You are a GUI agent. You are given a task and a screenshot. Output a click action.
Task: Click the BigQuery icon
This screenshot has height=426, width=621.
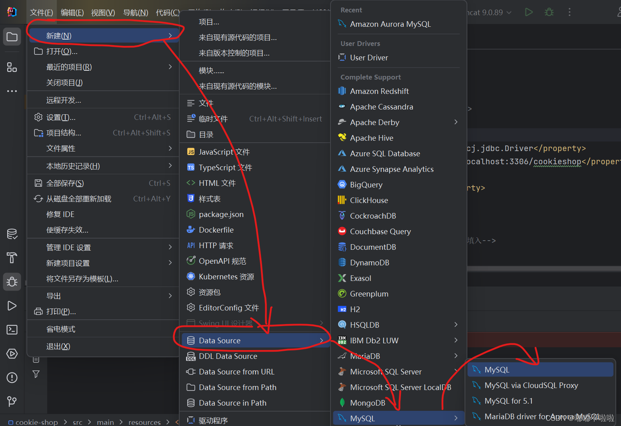coord(342,185)
